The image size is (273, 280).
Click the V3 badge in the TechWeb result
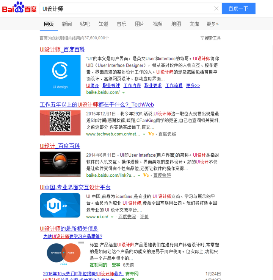click(x=151, y=134)
